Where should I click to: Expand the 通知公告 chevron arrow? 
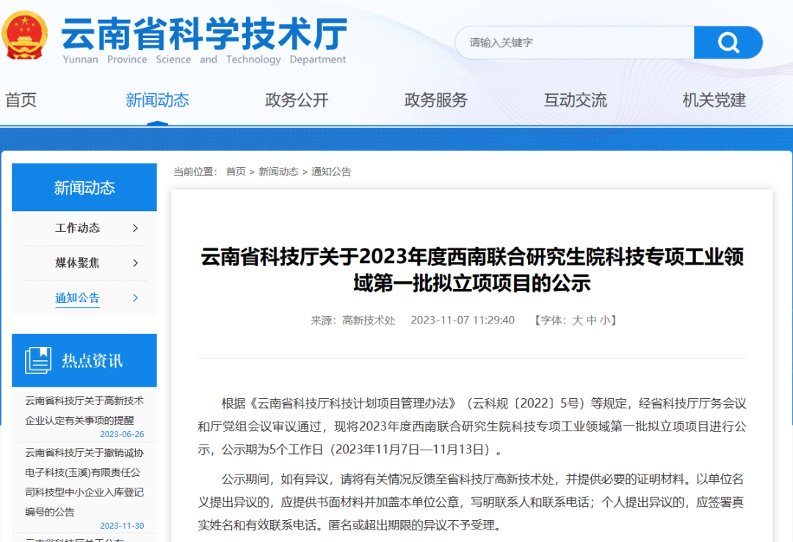pos(135,298)
